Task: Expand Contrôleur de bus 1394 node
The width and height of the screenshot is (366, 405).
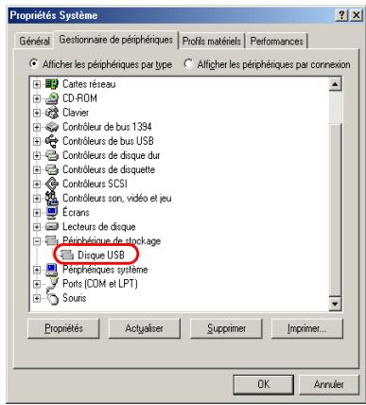Action: [x=37, y=127]
